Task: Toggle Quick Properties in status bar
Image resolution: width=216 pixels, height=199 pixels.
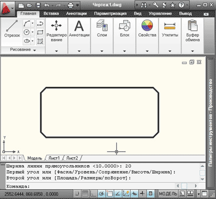Action: [x=151, y=194]
